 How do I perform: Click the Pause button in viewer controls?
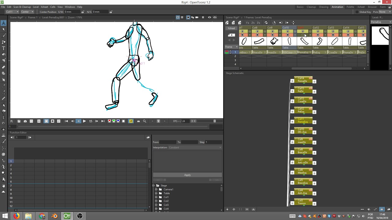point(78,121)
